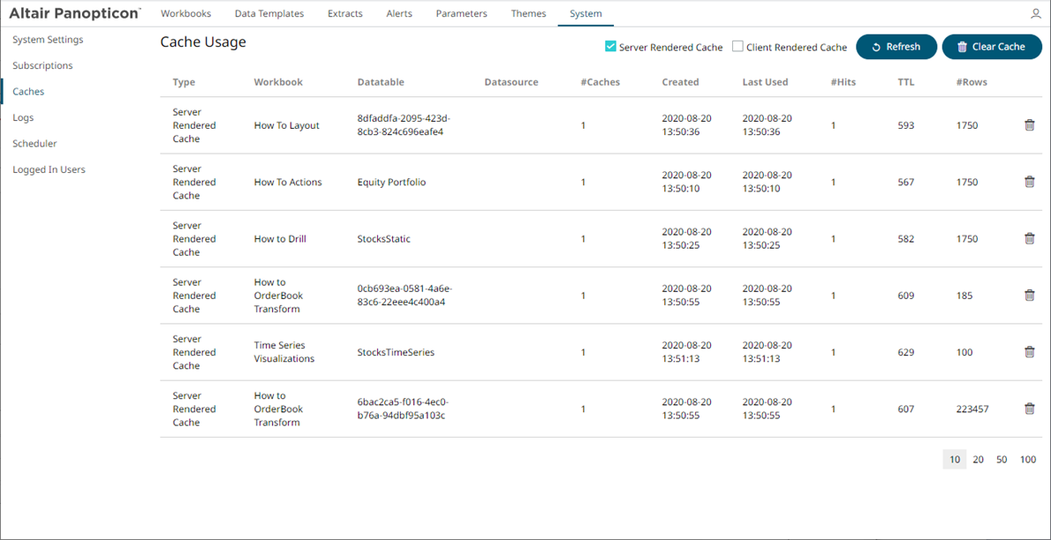Open the user account icon
The image size is (1051, 540).
coord(1036,14)
